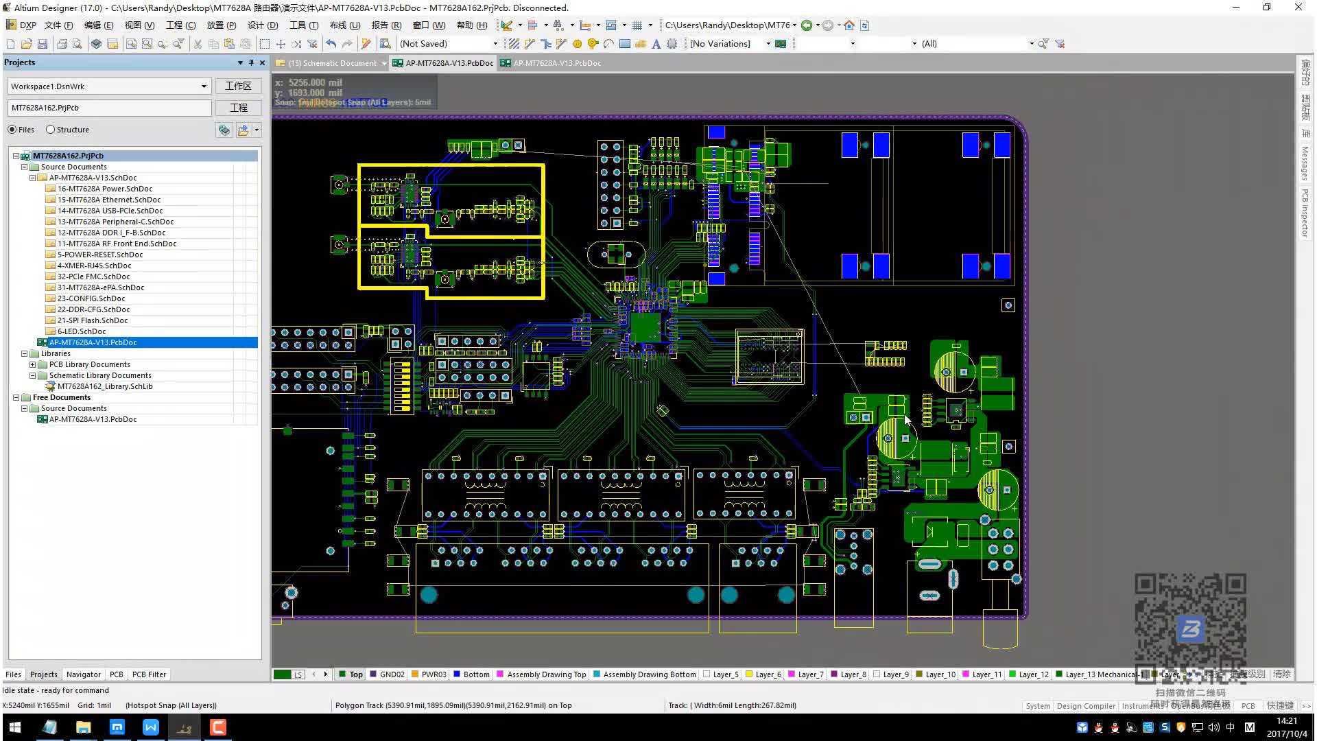
Task: Select the place component chip icon
Action: coord(672,44)
